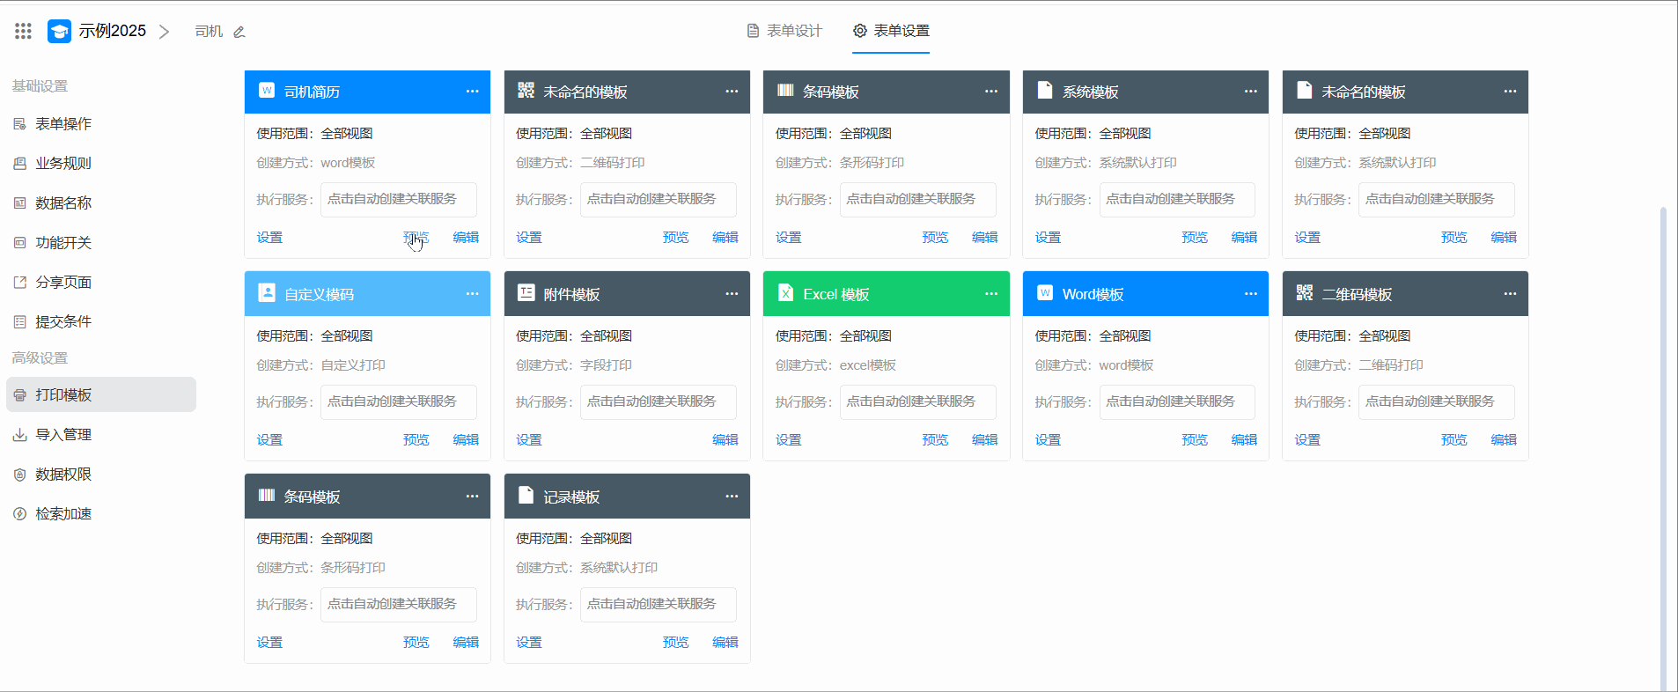Click the Excel icon on Excel模板 card
The image size is (1678, 692).
tap(785, 293)
